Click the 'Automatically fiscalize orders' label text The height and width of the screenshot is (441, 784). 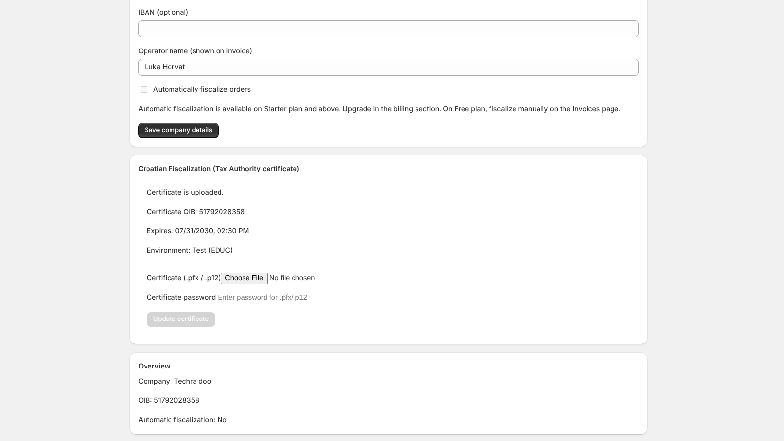tap(202, 89)
